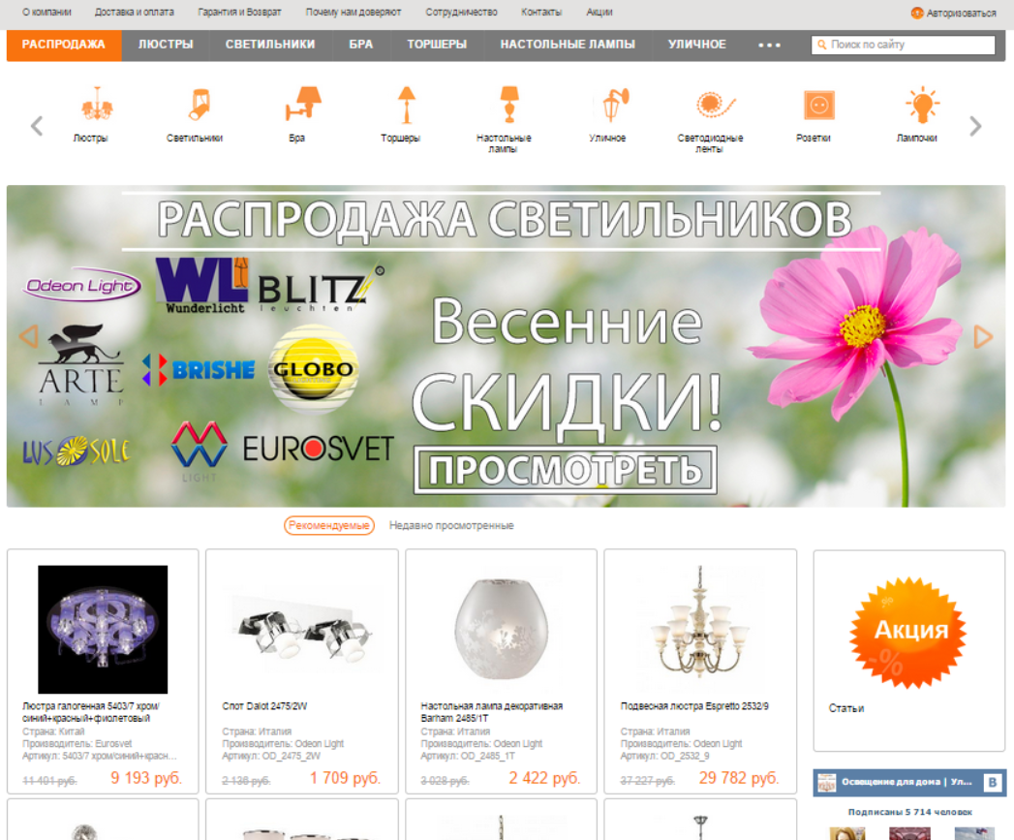Open the Espretto 2532/9 chandelier thumbnail
The height and width of the screenshot is (840, 1014).
click(700, 623)
